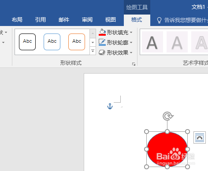Open the Shape Outline dropdown arrow

click(x=131, y=42)
